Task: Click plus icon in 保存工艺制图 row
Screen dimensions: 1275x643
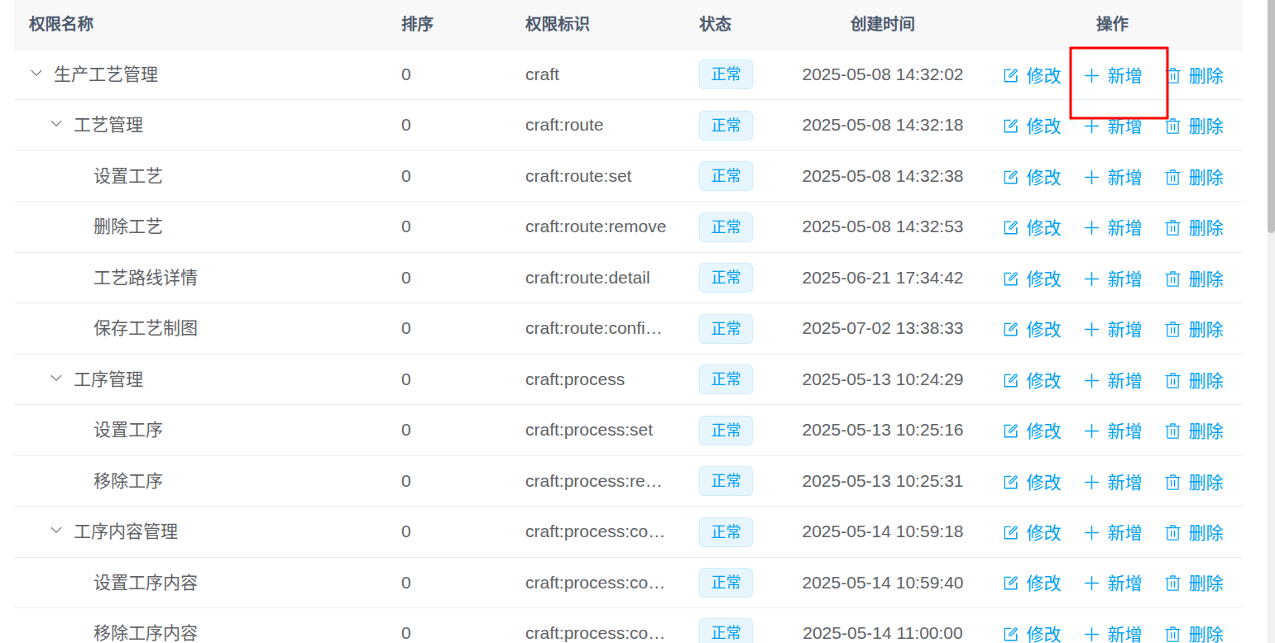Action: tap(1091, 330)
